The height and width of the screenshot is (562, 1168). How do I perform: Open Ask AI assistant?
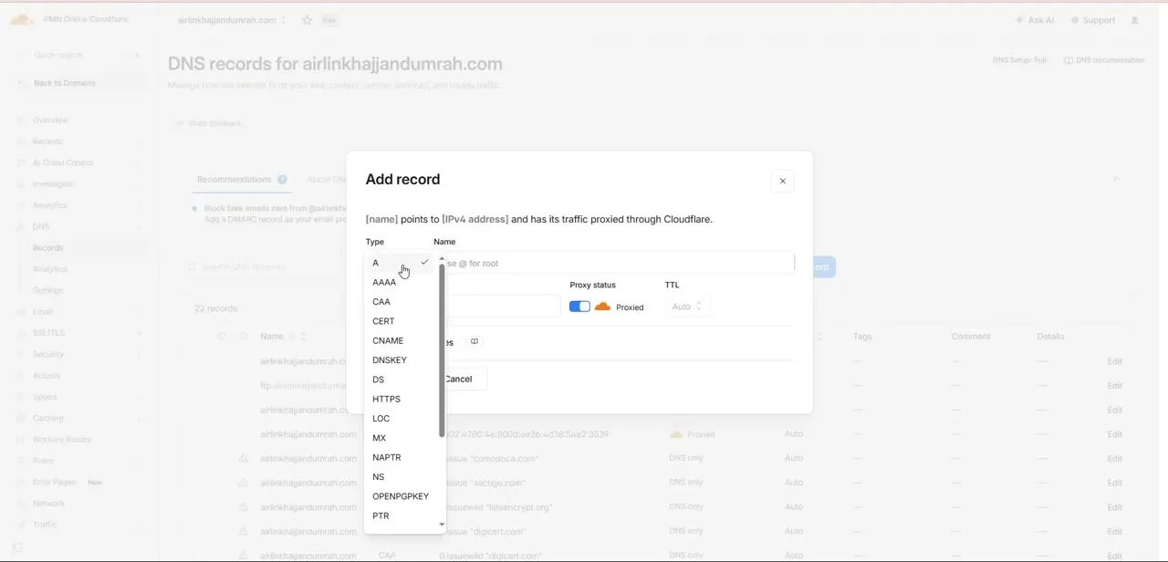pos(1035,20)
